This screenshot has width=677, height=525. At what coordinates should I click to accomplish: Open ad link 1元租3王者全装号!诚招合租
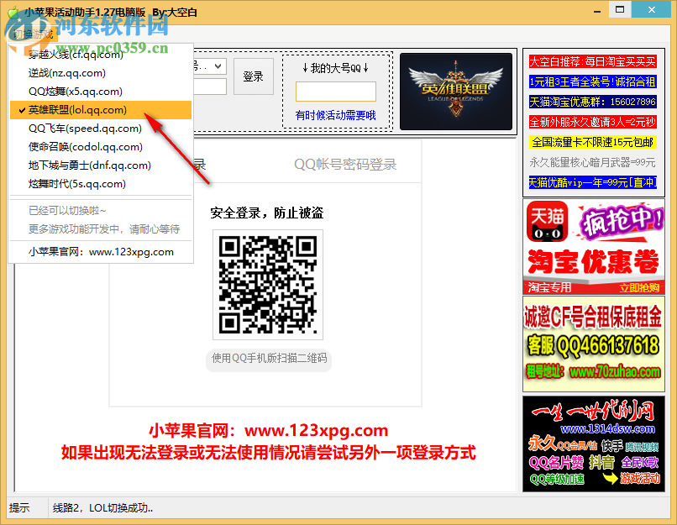coord(593,81)
